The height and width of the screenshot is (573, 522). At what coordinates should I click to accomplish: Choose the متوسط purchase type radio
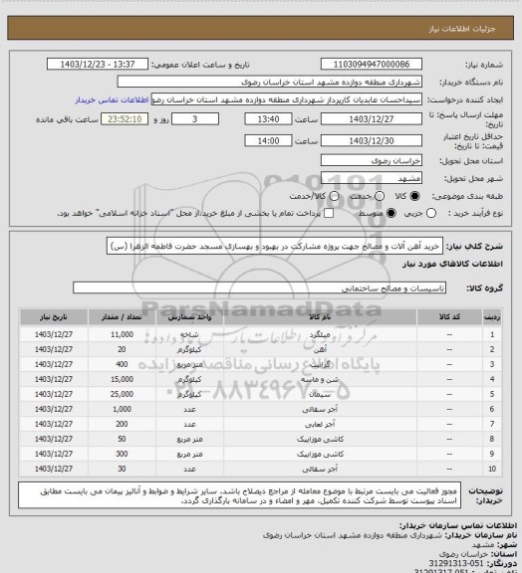point(391,214)
